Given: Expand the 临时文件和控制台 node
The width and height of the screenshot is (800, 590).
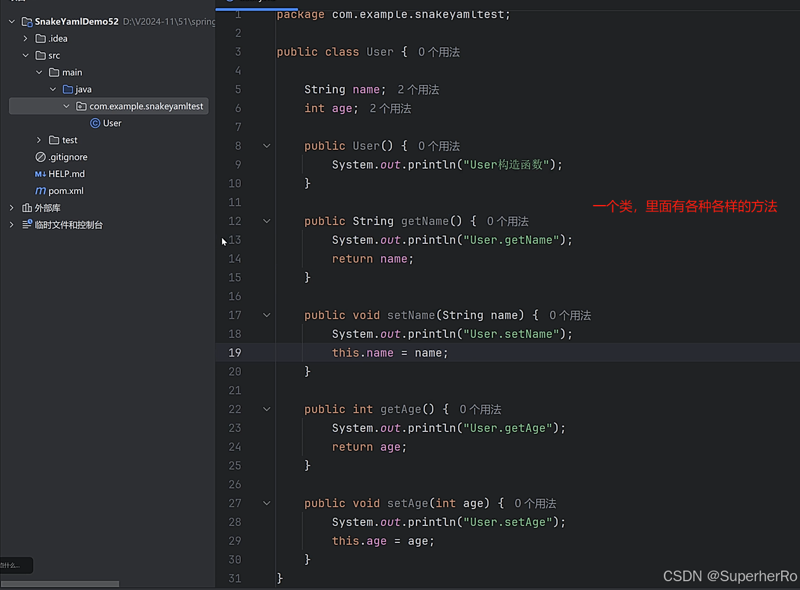Looking at the screenshot, I should coord(12,224).
